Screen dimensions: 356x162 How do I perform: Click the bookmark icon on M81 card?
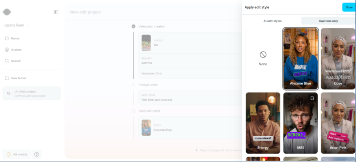click(312, 98)
